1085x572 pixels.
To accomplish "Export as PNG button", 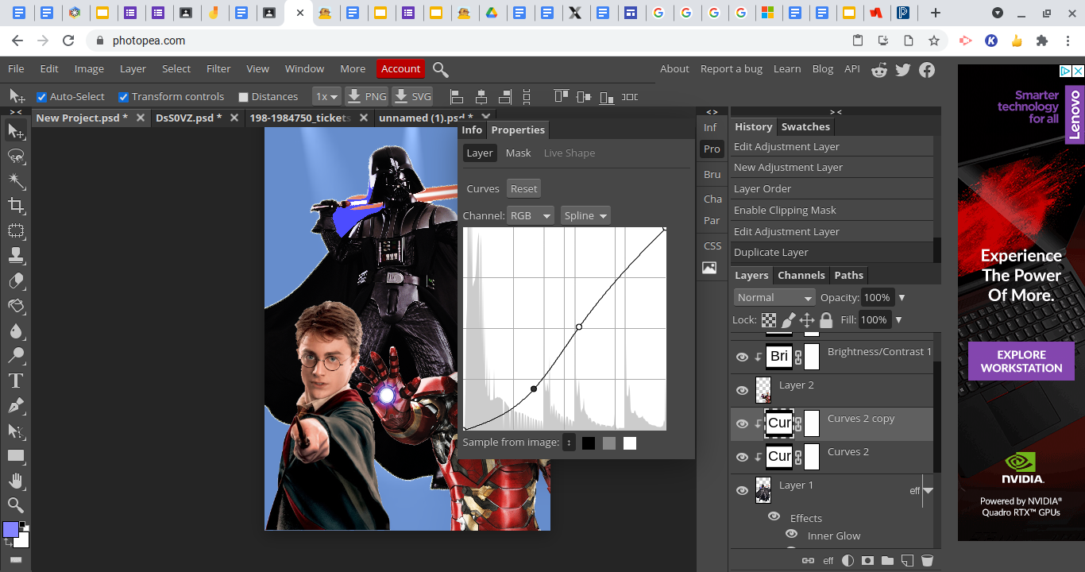I will 367,97.
